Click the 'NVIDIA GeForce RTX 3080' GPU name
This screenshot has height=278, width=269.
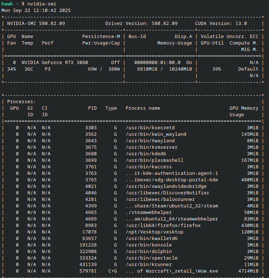coord(55,63)
